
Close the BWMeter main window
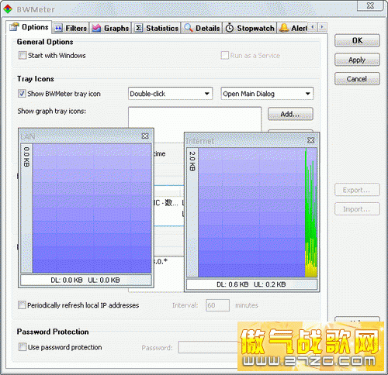tap(370, 5)
